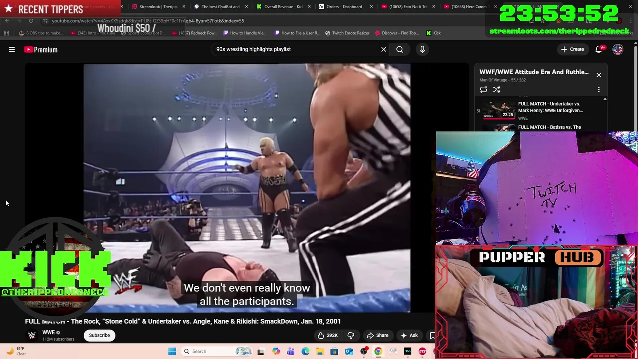The image size is (638, 359).
Task: Subscribe to the WWE channel
Action: pos(99,335)
